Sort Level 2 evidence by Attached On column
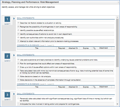Screen dimensions: 120x107 pyautogui.click(x=73, y=87)
